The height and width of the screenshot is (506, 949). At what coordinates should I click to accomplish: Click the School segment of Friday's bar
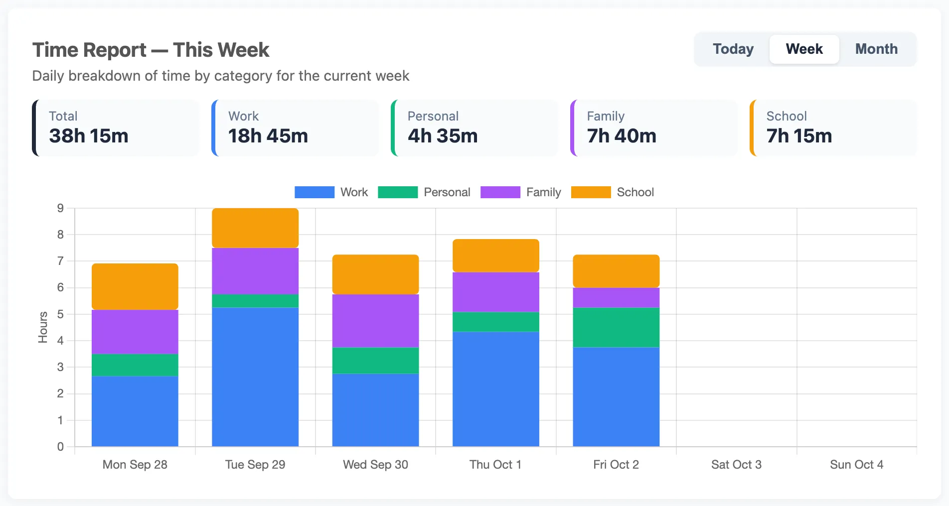[x=616, y=271]
